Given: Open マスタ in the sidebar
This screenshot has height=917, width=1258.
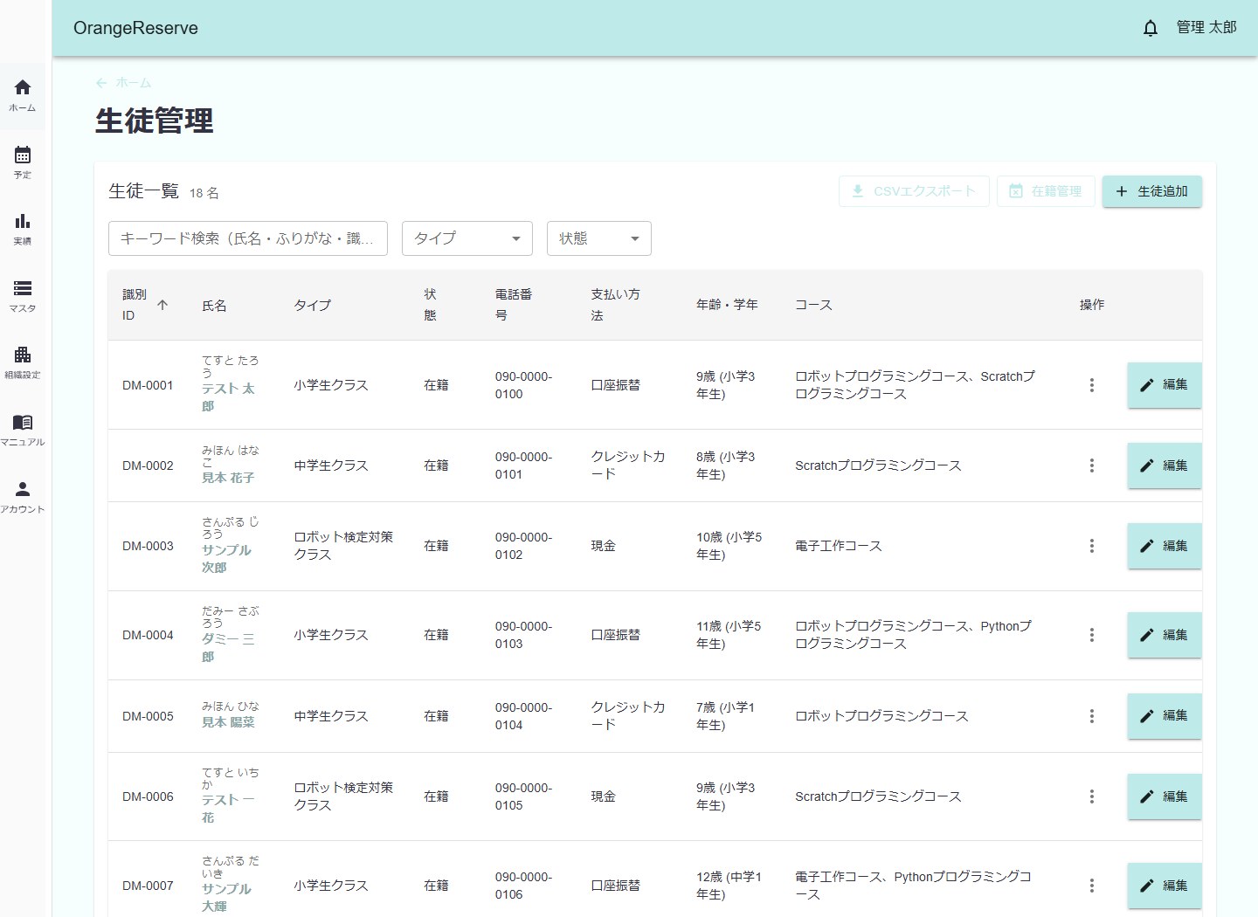Looking at the screenshot, I should (23, 297).
